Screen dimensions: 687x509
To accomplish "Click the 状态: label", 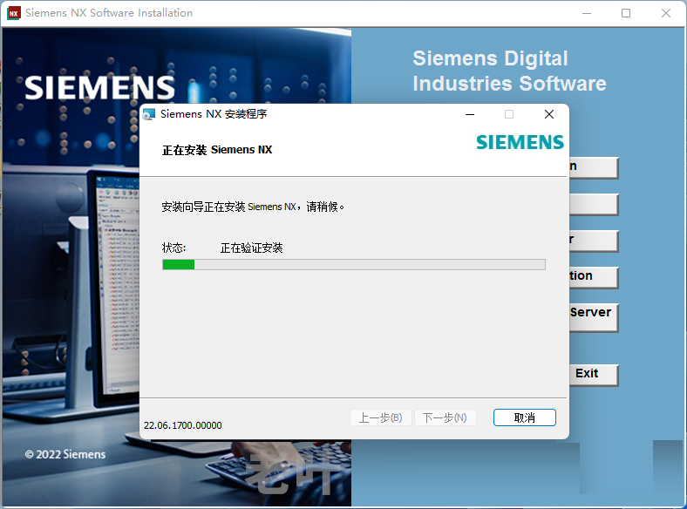I will [174, 248].
